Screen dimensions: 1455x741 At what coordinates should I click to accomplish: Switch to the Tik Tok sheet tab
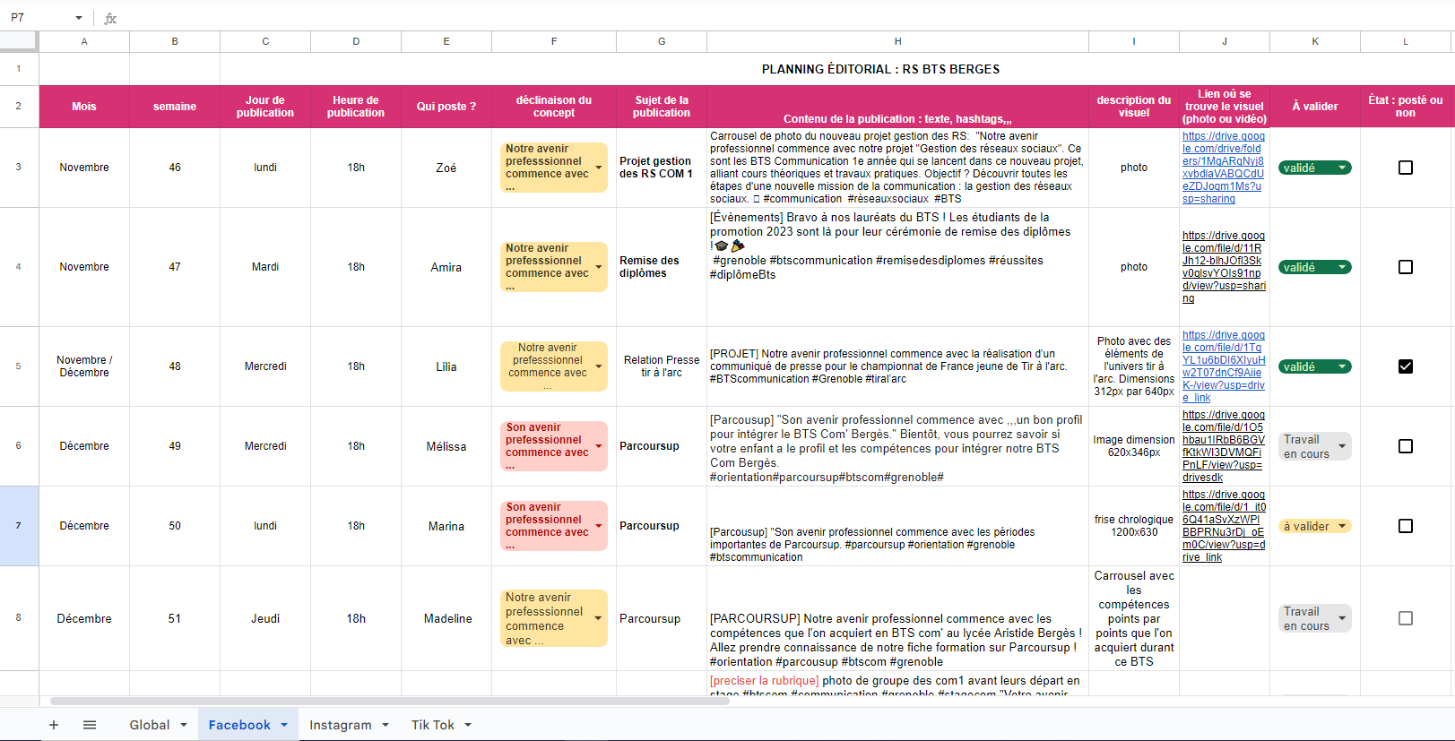[433, 725]
